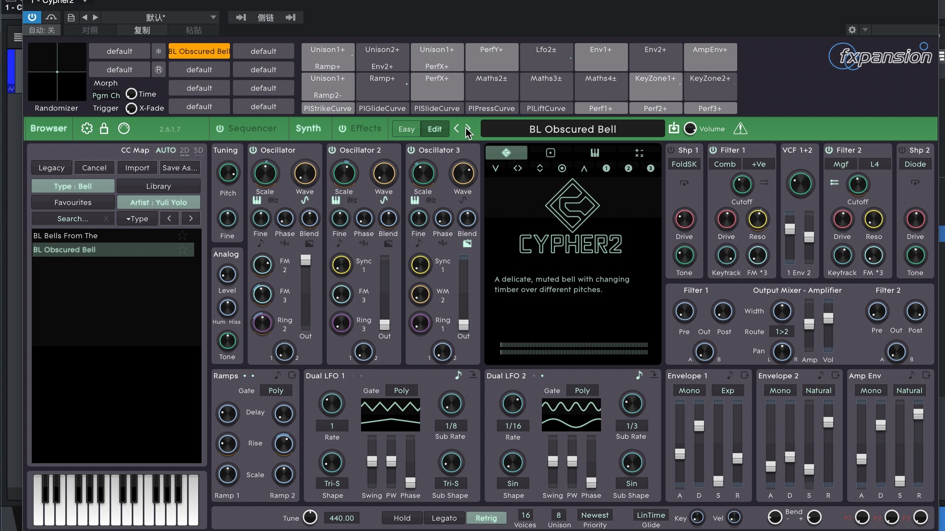Open the Shp 1 FoldSK type selector
The image size is (945, 531).
coord(684,164)
